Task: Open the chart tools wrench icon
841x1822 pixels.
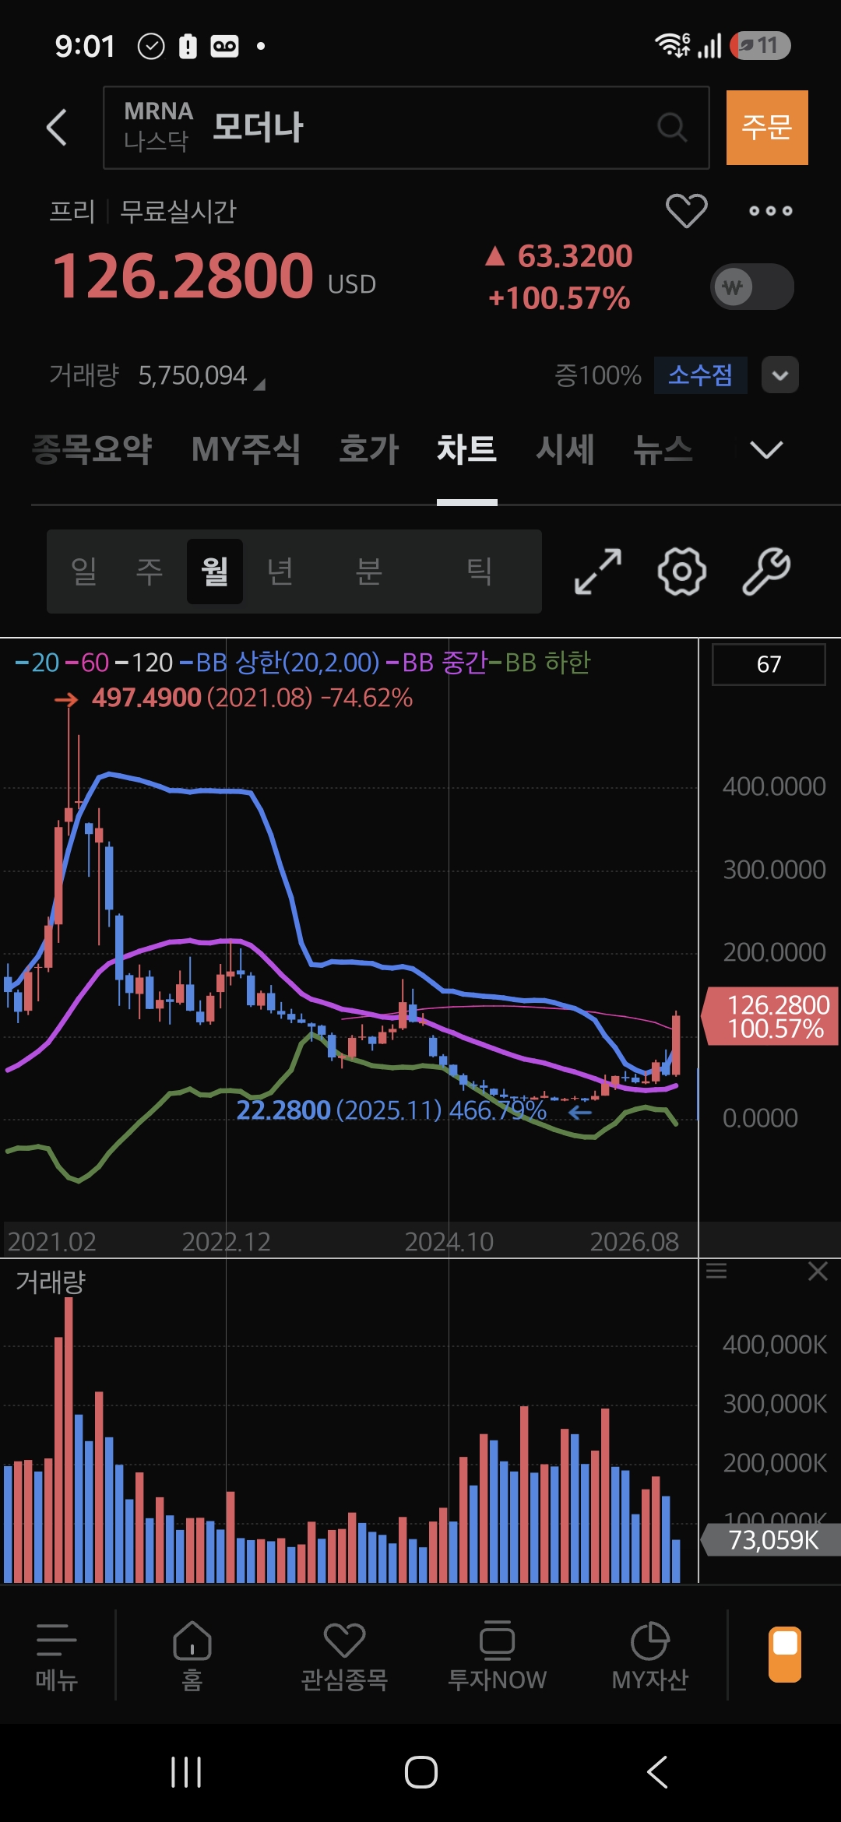Action: coord(766,572)
